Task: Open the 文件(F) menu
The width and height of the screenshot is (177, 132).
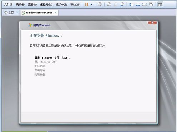Action: point(8,5)
